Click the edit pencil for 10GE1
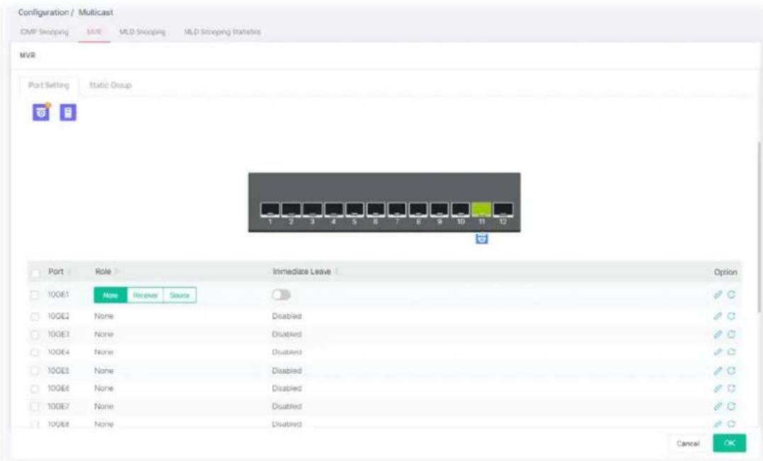Image resolution: width=763 pixels, height=461 pixels. click(718, 295)
